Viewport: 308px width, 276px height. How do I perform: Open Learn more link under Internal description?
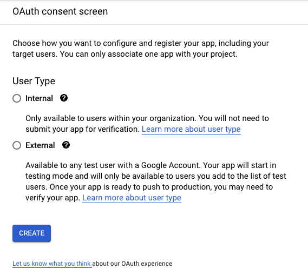coord(191,129)
